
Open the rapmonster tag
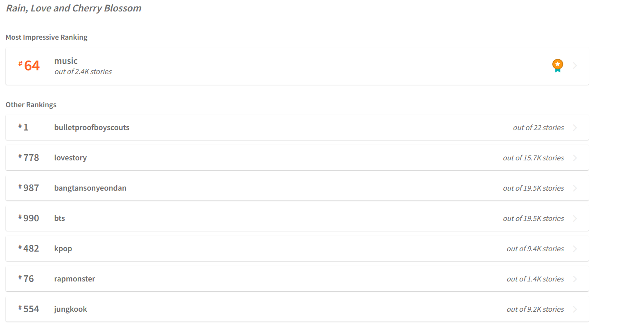[x=74, y=279]
